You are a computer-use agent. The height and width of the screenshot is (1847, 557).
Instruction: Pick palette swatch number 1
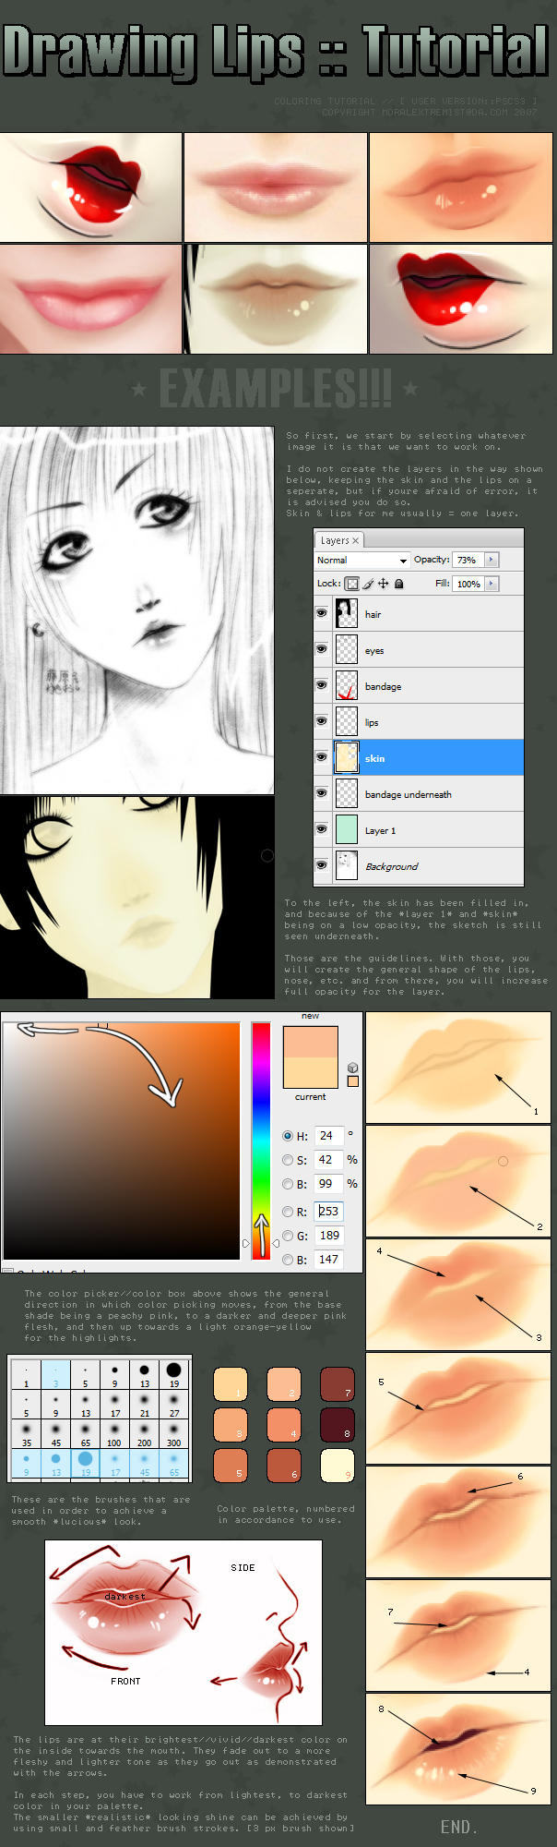tap(231, 1384)
